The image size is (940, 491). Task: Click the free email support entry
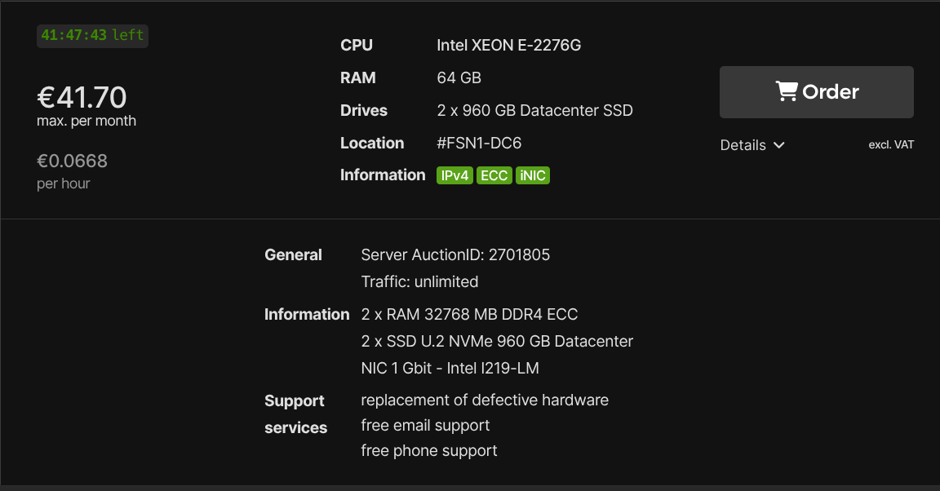[x=425, y=426]
